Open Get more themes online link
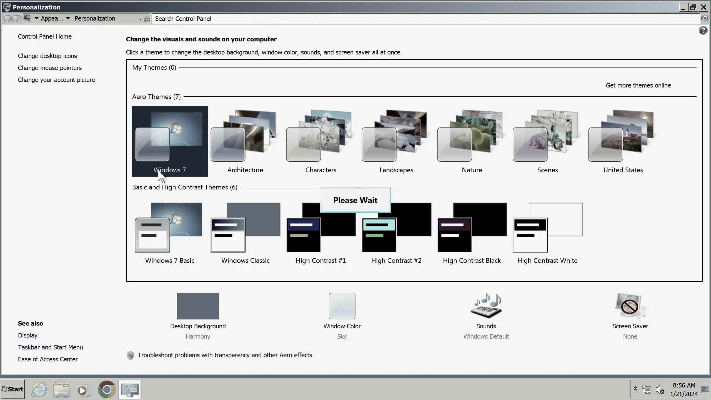 638,85
